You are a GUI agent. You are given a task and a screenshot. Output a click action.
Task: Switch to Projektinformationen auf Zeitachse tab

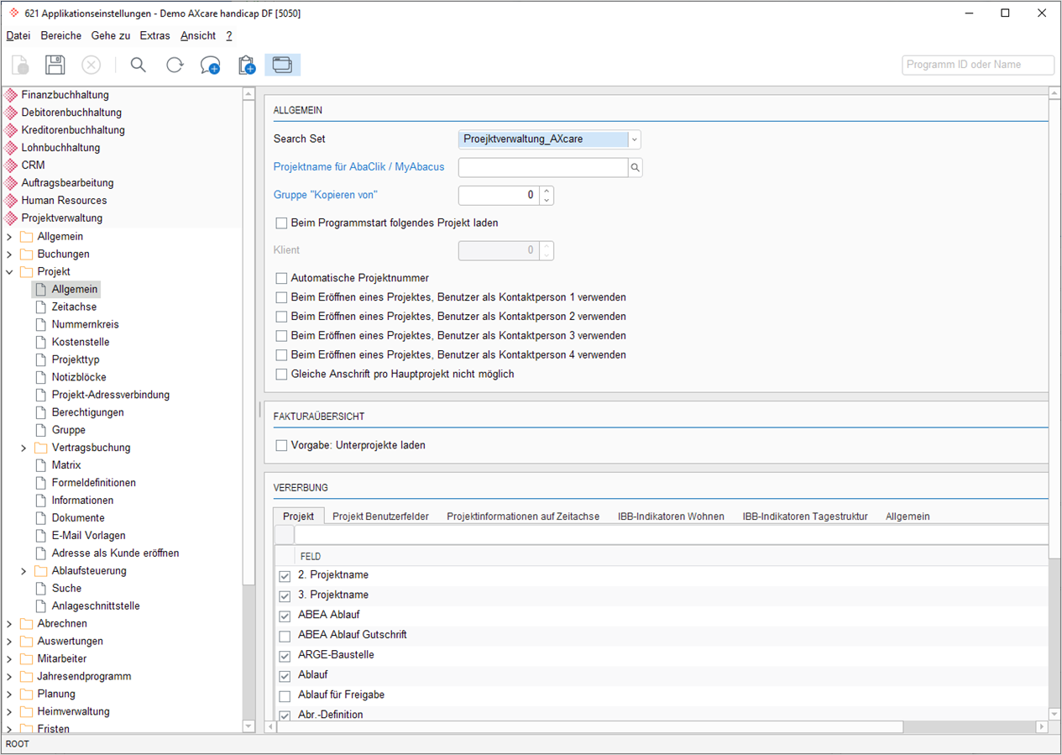pyautogui.click(x=523, y=516)
